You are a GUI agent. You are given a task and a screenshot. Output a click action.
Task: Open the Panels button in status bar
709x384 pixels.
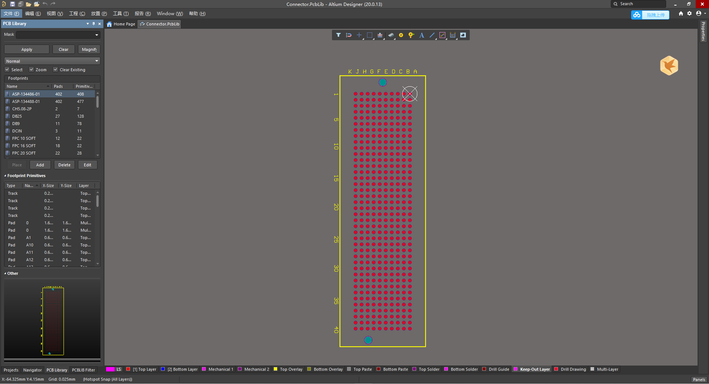pyautogui.click(x=699, y=380)
